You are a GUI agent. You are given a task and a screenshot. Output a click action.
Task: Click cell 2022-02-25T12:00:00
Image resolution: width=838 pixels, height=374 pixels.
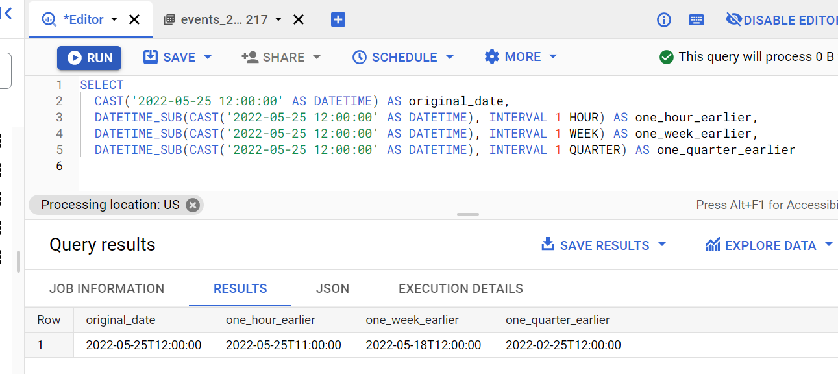[563, 345]
